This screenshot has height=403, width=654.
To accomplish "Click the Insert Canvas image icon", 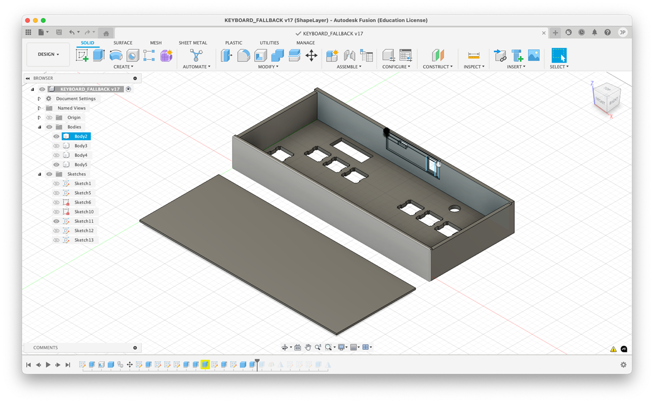I will click(533, 55).
